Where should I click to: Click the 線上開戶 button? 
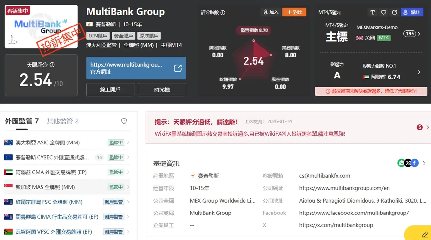tap(110, 89)
